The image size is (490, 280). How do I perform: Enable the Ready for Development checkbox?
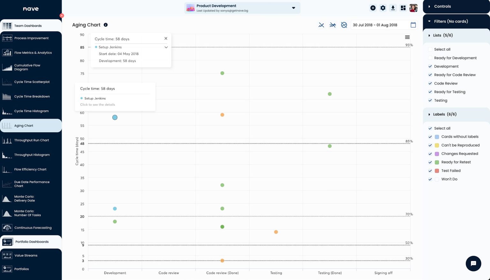pyautogui.click(x=430, y=58)
